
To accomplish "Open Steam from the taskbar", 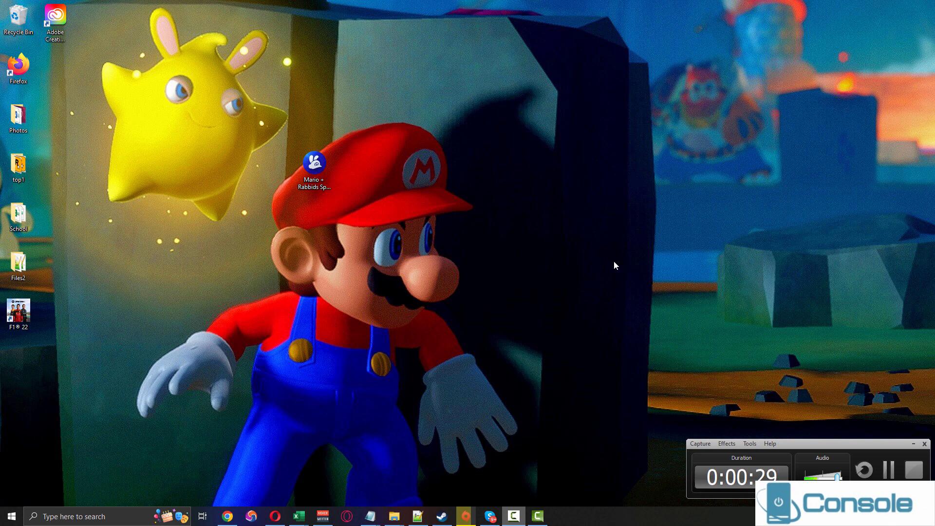I will point(442,516).
